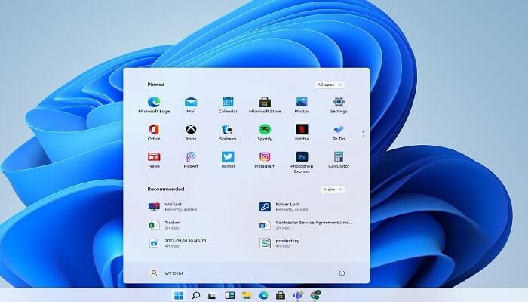
Task: Launch the PicsArt app
Action: (191, 157)
